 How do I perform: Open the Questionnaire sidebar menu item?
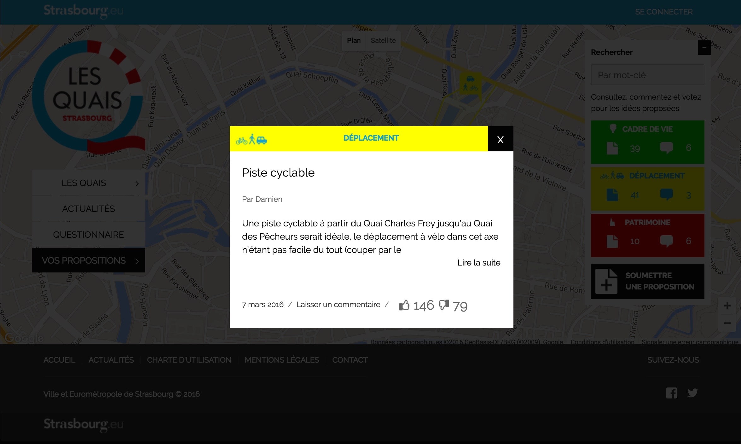click(88, 235)
